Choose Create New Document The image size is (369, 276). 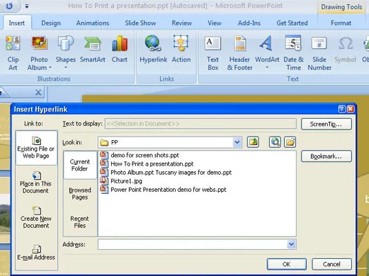tap(36, 217)
